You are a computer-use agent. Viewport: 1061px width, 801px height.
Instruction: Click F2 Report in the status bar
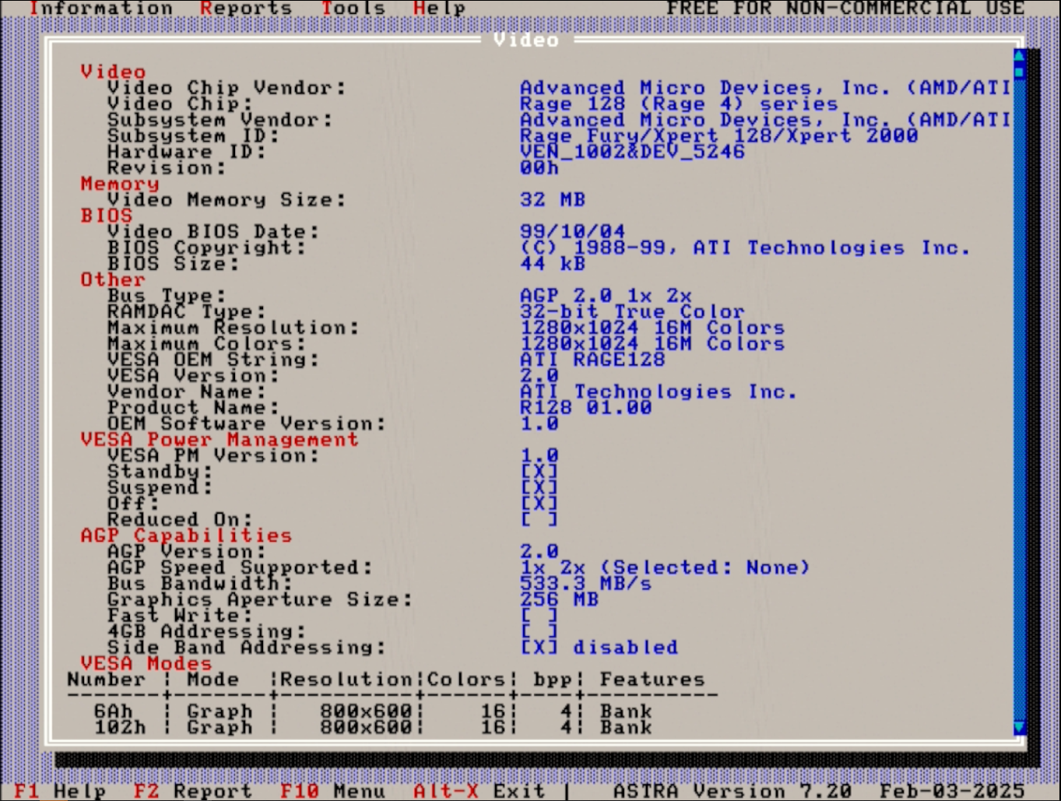click(x=193, y=791)
